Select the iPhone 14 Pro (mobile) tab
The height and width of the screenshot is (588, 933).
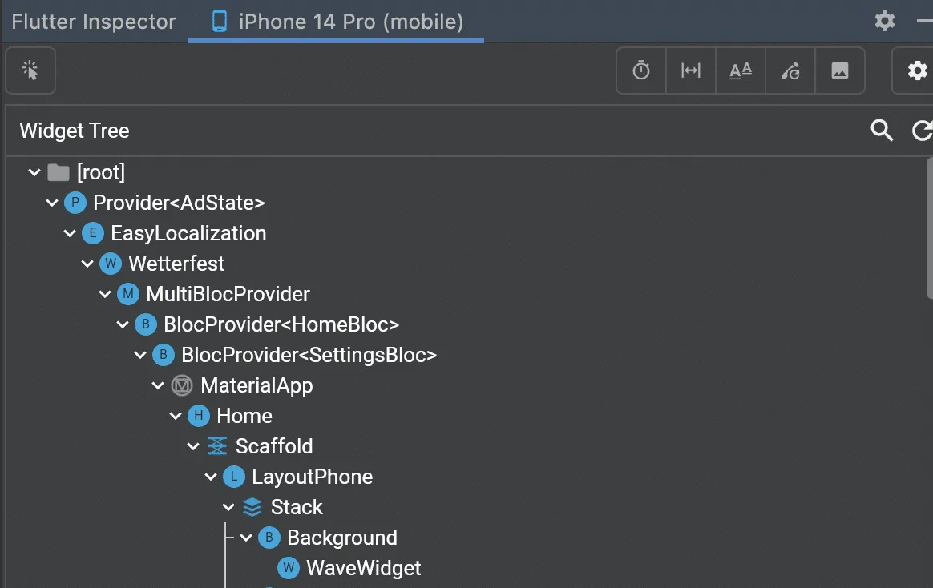coord(335,21)
